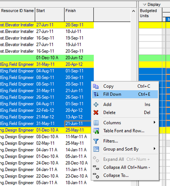Choose Delete from the context menu
This screenshot has width=170, height=186.
[125, 113]
